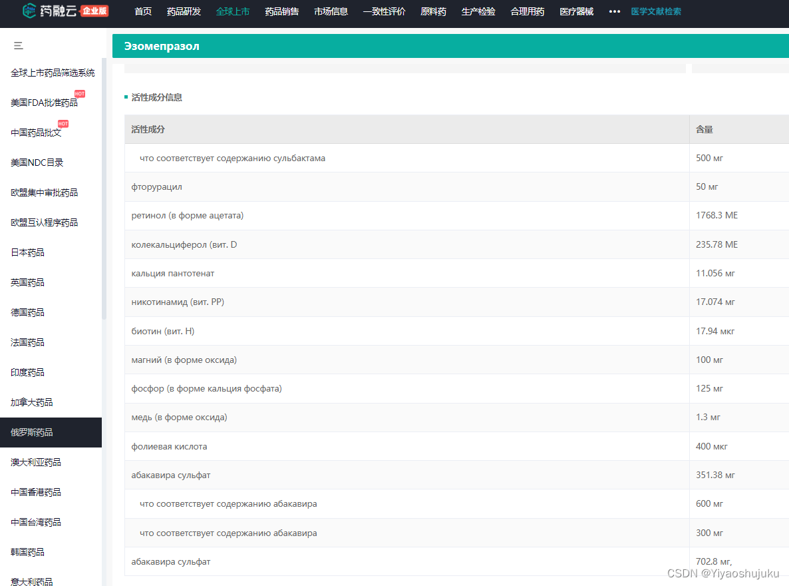Click the 235.78 ME value

point(716,244)
